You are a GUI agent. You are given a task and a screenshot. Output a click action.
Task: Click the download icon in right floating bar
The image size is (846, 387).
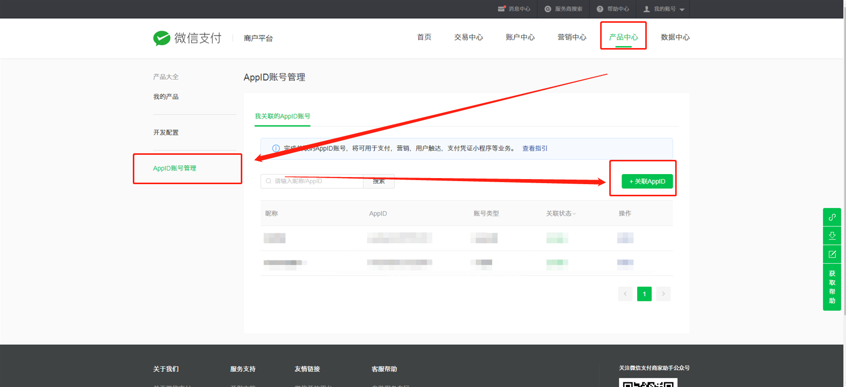(x=832, y=236)
